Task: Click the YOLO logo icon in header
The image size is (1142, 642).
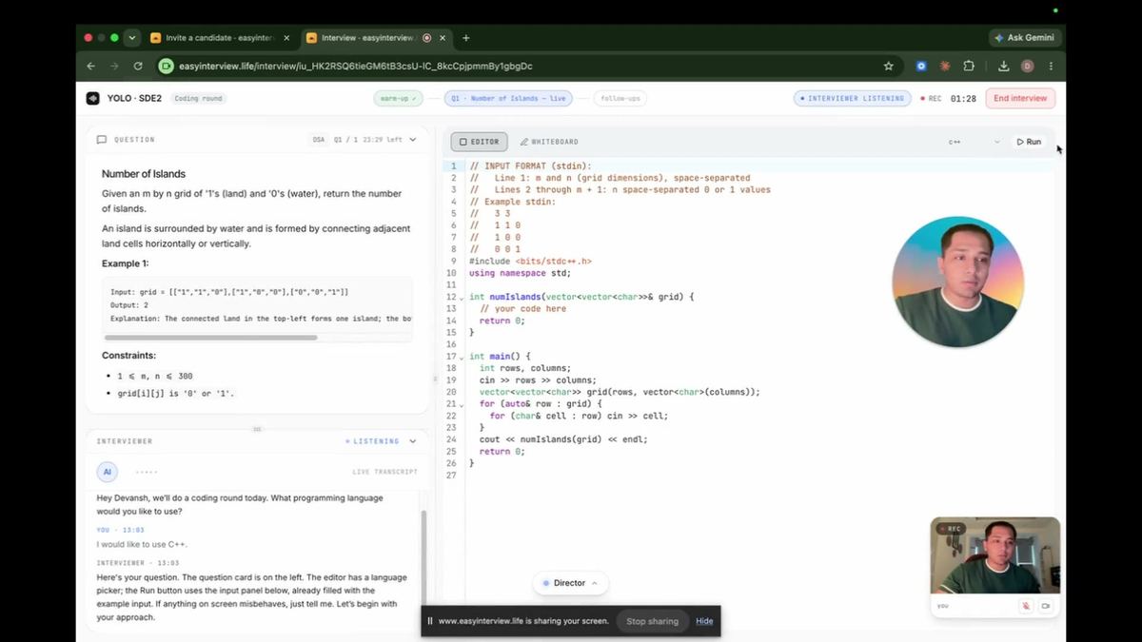Action: tap(93, 98)
